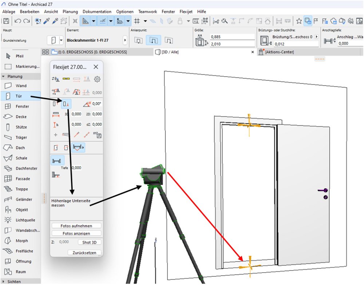Select the Wand tool
The width and height of the screenshot is (364, 285).
click(20, 85)
